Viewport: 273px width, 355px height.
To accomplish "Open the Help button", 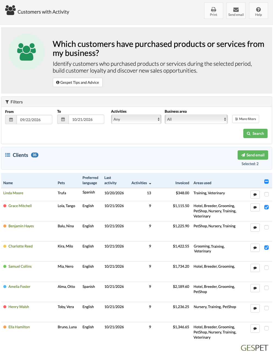I will (259, 11).
